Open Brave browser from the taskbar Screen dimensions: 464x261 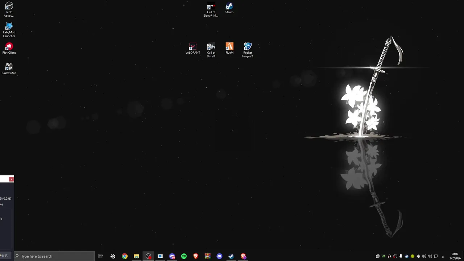coord(196,256)
